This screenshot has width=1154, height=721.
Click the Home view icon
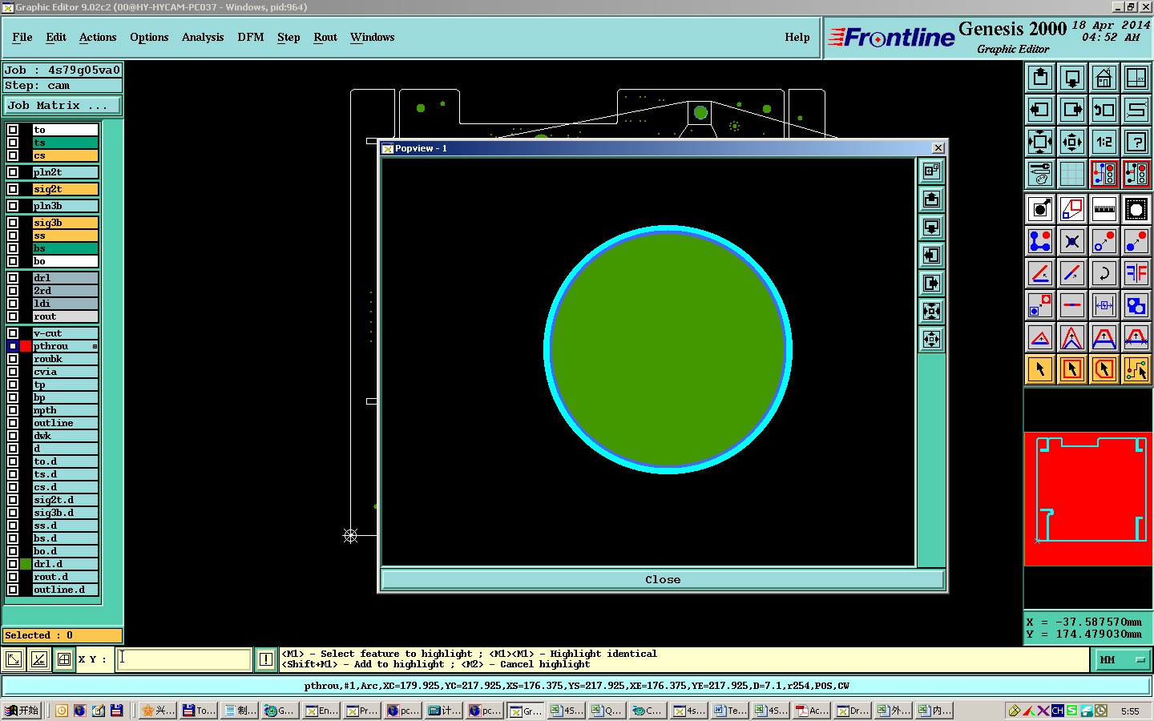(1104, 78)
